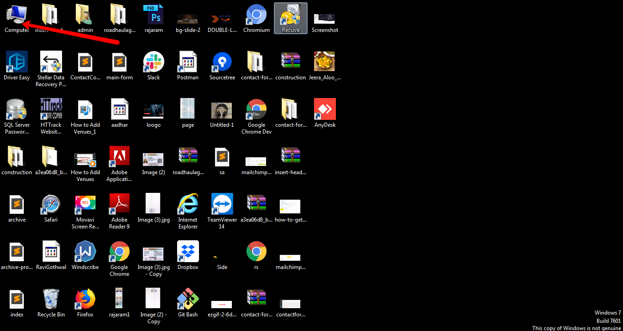Launch the Chromium shortcut
Screen dimensions: 623x331
(x=257, y=18)
